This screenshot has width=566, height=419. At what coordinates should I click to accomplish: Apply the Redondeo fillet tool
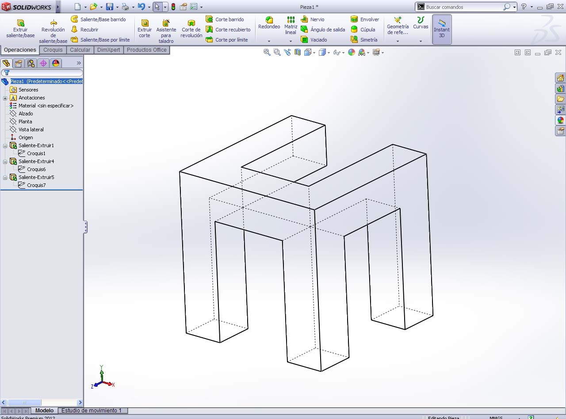269,23
